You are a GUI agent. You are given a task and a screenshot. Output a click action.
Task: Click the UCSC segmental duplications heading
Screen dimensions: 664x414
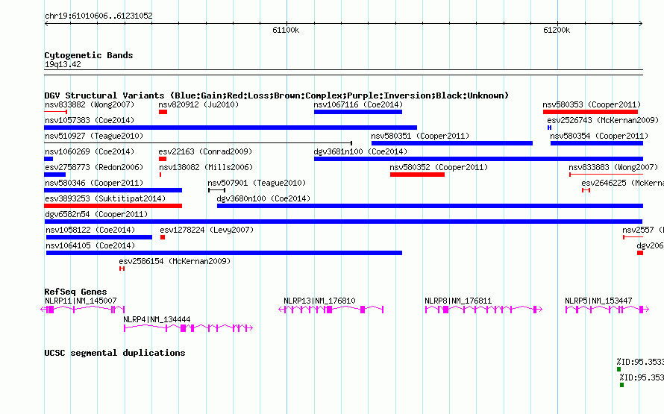[115, 353]
